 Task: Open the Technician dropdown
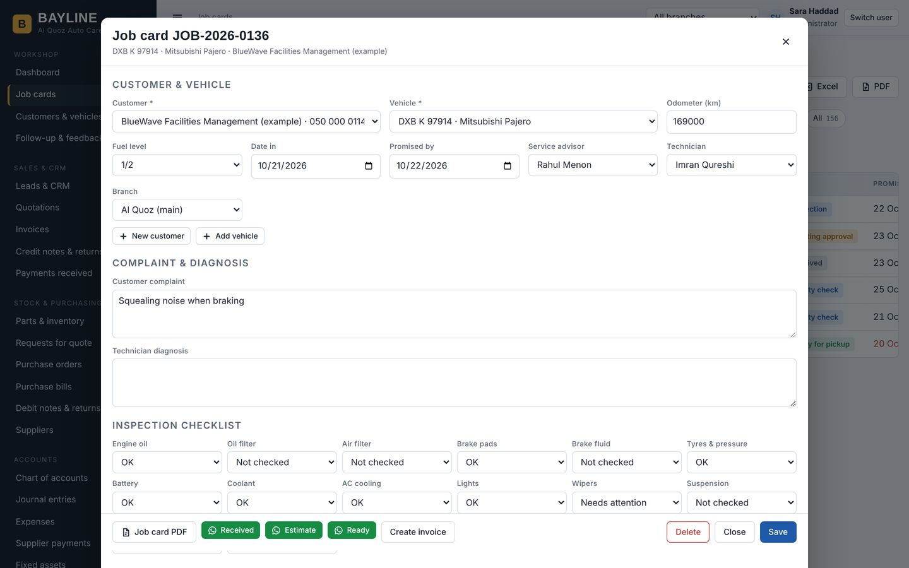point(731,165)
